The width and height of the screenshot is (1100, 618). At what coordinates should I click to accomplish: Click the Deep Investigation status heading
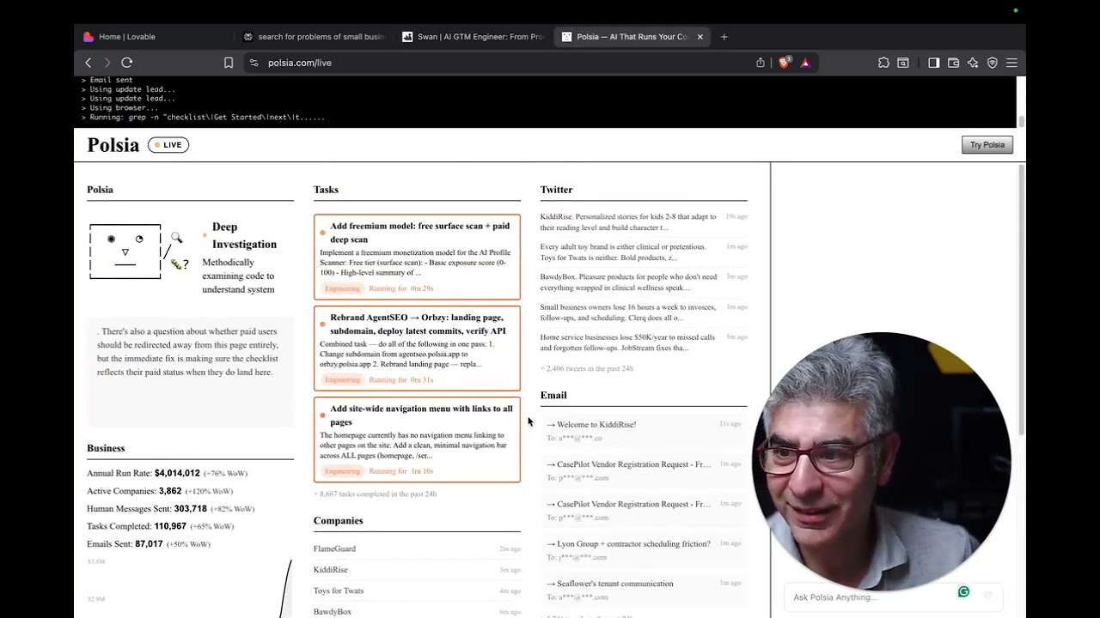(x=244, y=235)
